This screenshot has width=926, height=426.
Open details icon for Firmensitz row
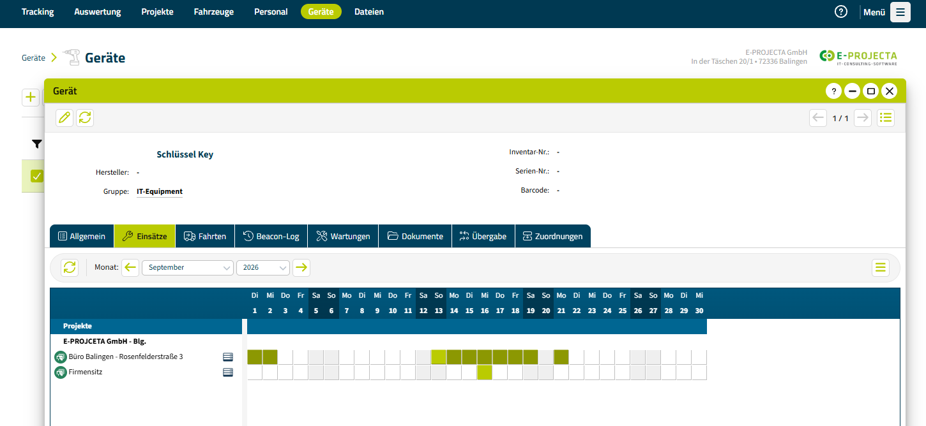[x=228, y=372]
